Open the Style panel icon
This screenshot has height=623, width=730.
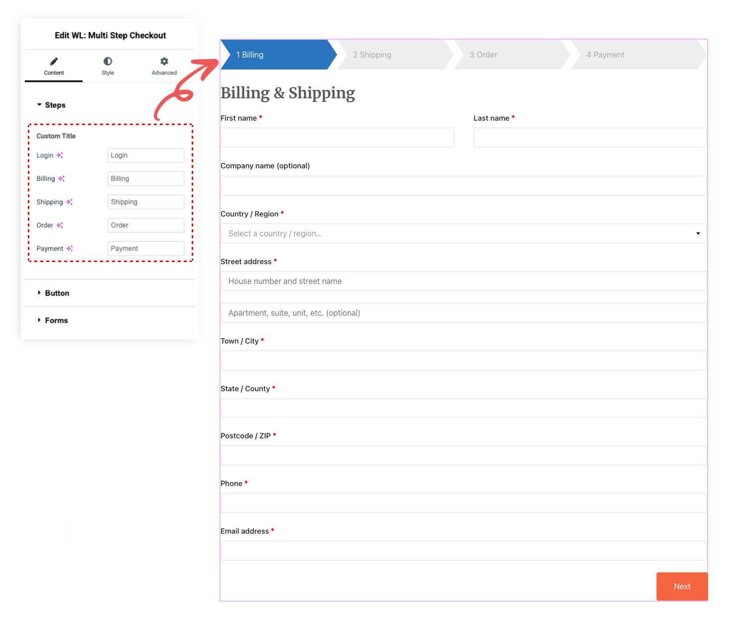(x=107, y=61)
